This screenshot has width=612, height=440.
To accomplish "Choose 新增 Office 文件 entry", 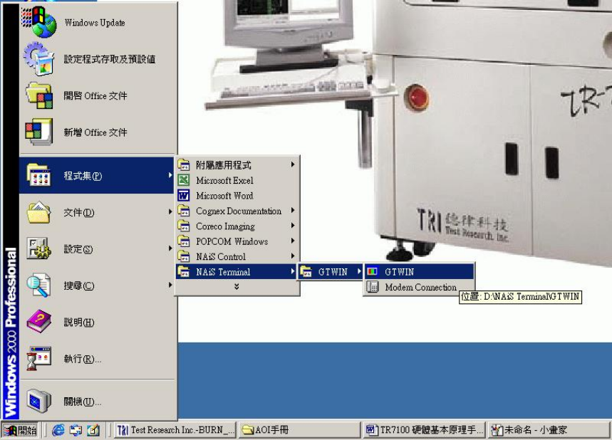I will [95, 132].
